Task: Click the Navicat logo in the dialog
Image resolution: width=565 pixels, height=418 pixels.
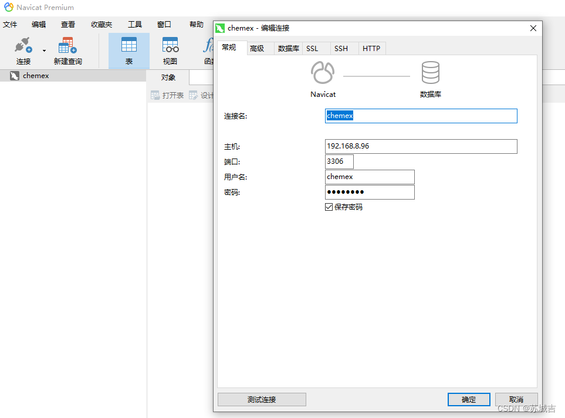Action: (323, 72)
